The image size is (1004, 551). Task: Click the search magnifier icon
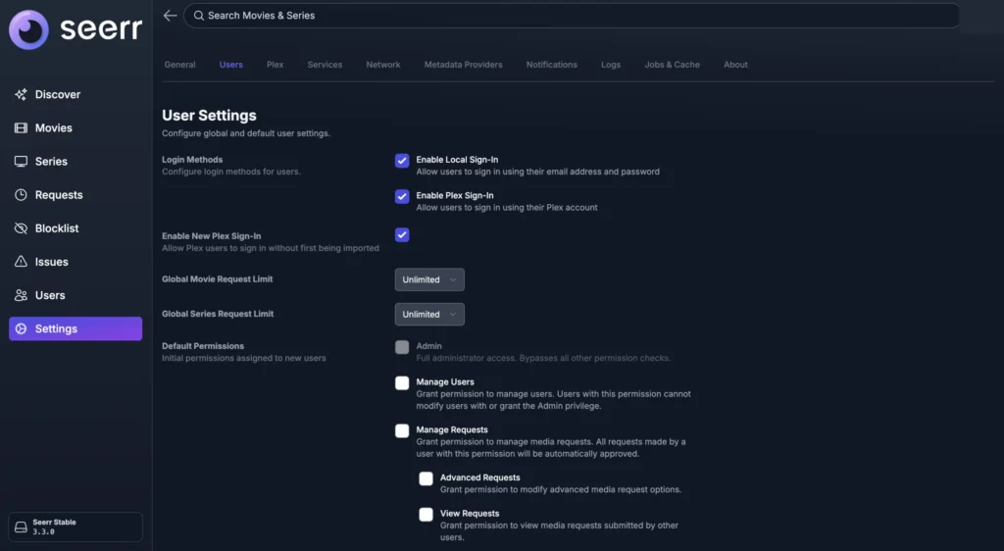click(x=199, y=16)
